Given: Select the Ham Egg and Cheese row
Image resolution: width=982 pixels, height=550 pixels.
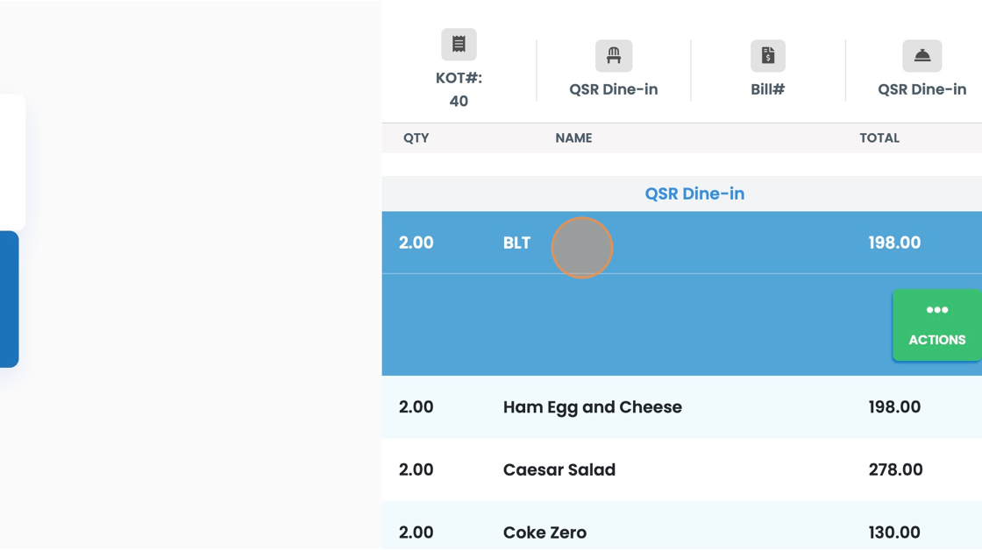Looking at the screenshot, I should pyautogui.click(x=682, y=406).
